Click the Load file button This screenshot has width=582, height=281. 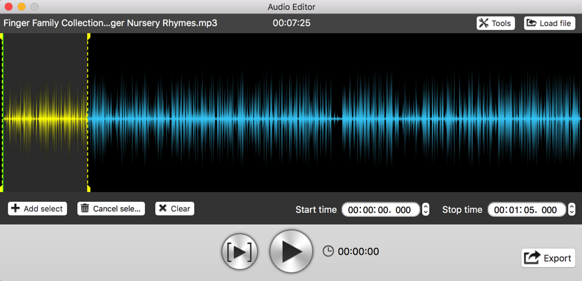click(x=550, y=23)
